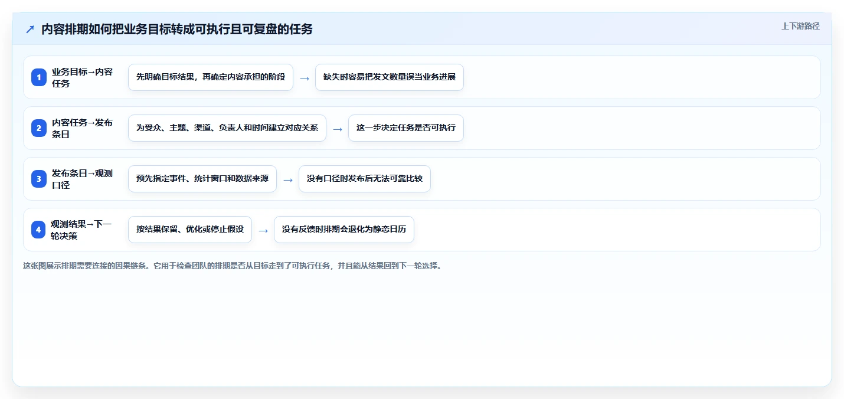Click the box 没有反馈时排期会退化为静态日历
The image size is (844, 399).
tap(344, 230)
